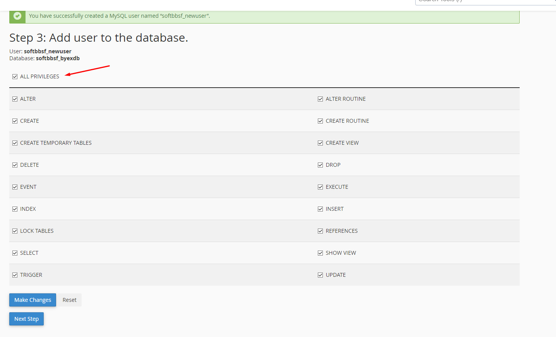Disable the DROP privilege
556x337 pixels.
[x=320, y=165]
